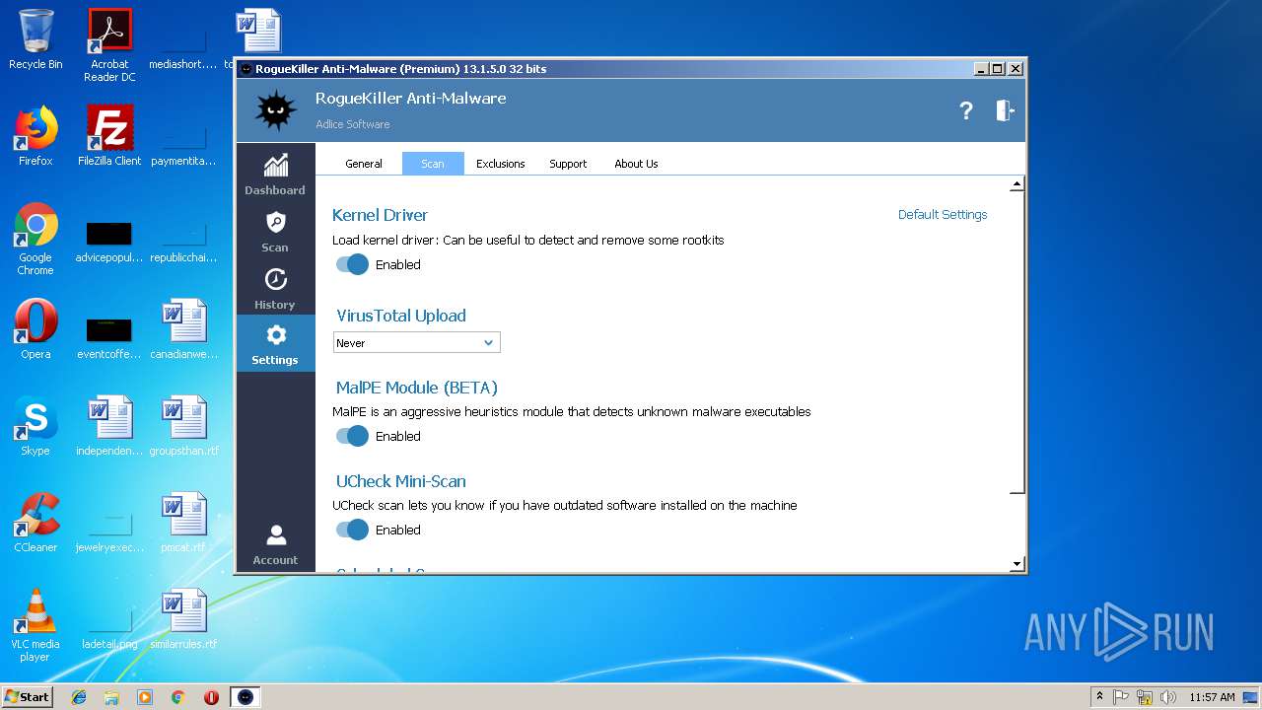Click Internet Explorer taskbar icon
This screenshot has height=710, width=1262.
click(x=79, y=697)
